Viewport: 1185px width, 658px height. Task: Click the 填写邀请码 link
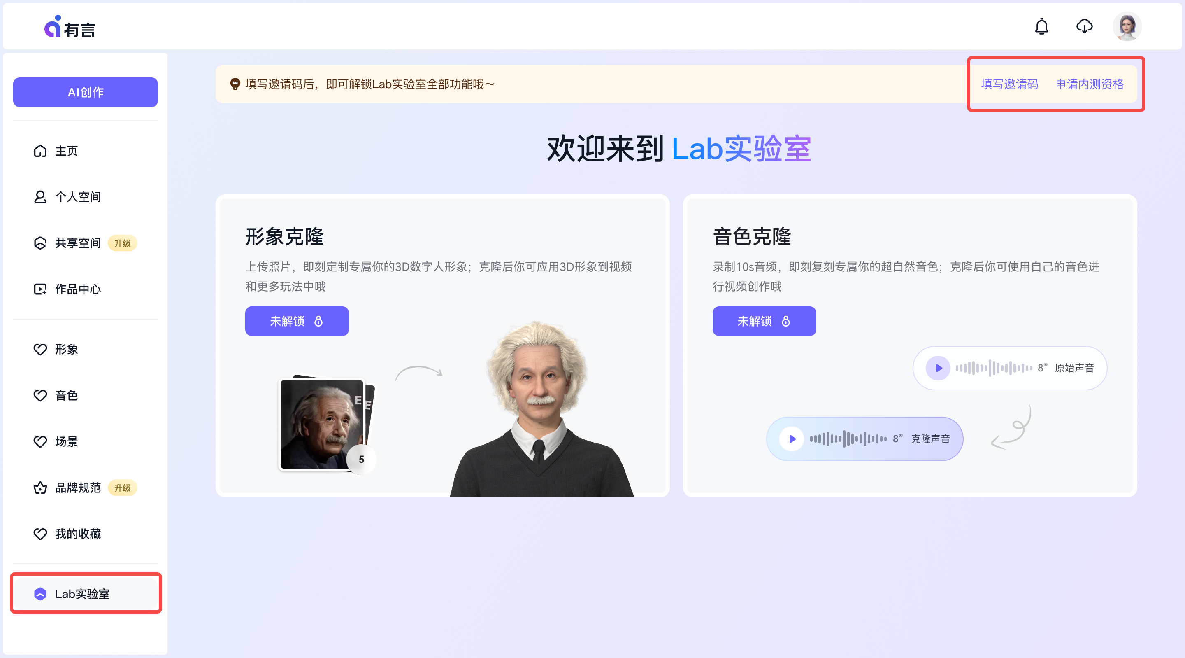click(1009, 84)
